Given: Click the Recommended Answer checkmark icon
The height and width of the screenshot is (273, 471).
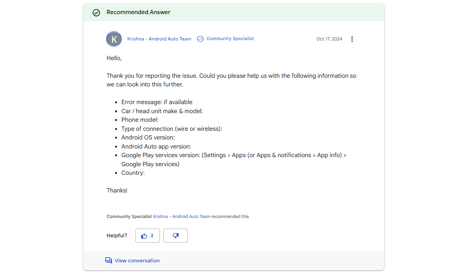Looking at the screenshot, I should click(96, 13).
